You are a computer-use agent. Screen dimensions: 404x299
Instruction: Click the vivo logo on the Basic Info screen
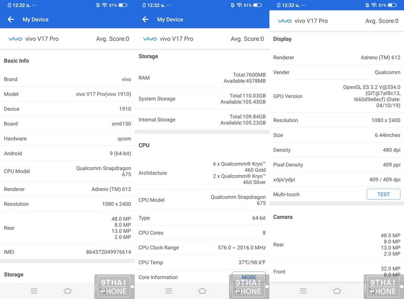click(15, 39)
